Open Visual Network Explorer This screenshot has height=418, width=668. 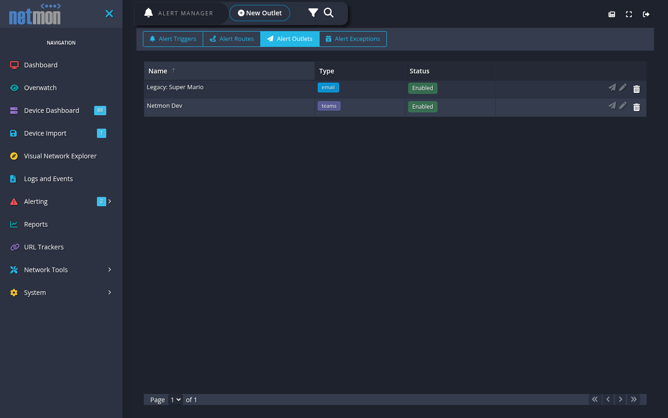(x=60, y=156)
